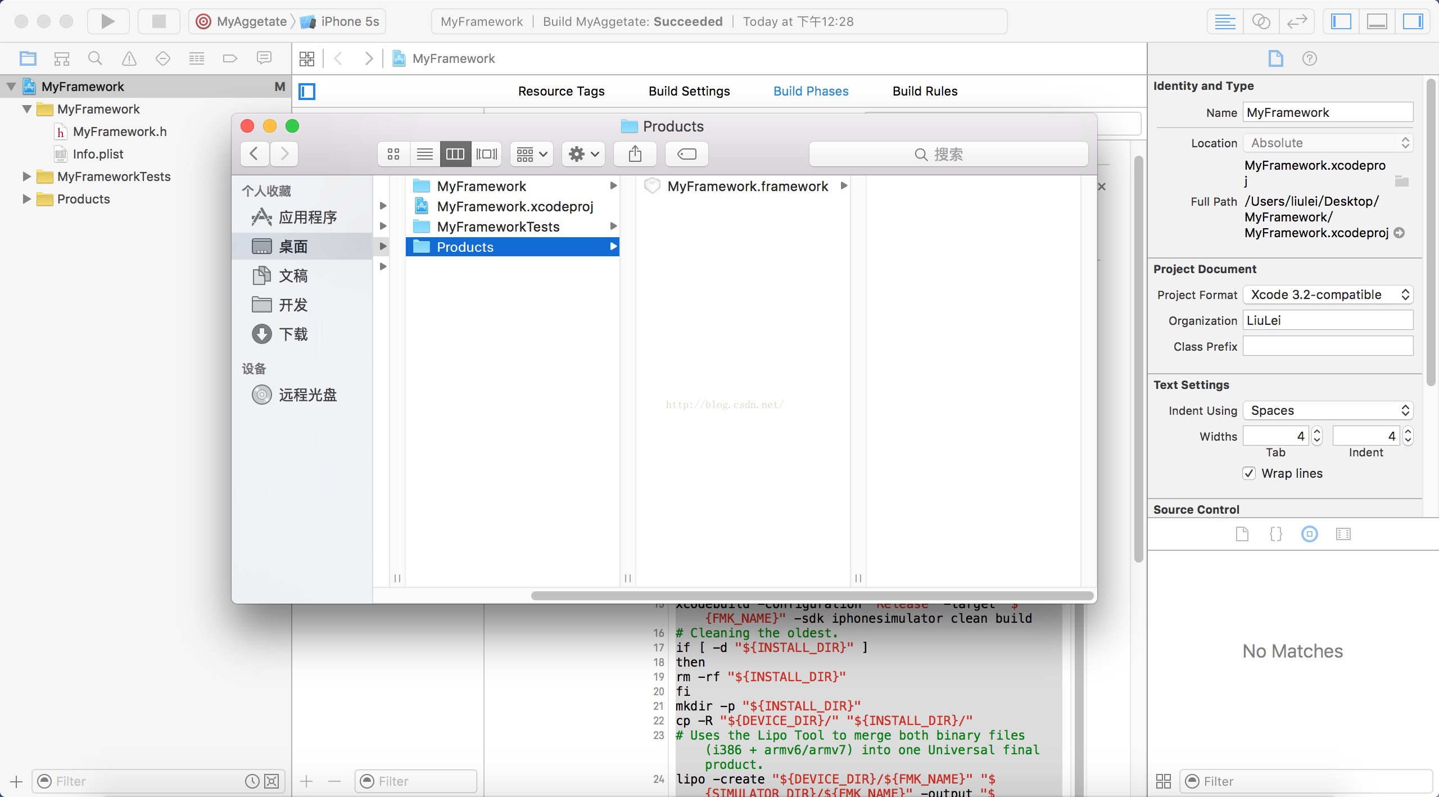The width and height of the screenshot is (1439, 797).
Task: Choose the iPhone 5s destination
Action: pyautogui.click(x=340, y=21)
